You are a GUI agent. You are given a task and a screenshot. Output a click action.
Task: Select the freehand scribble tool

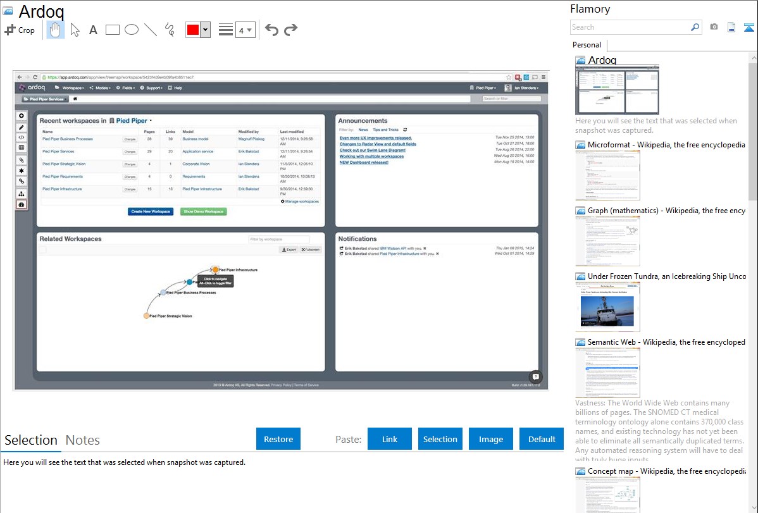coord(170,30)
